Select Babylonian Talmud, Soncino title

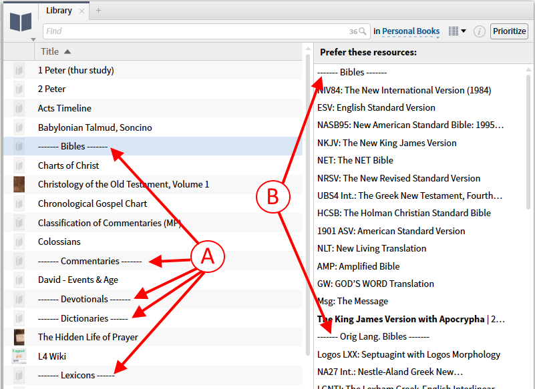click(x=95, y=127)
